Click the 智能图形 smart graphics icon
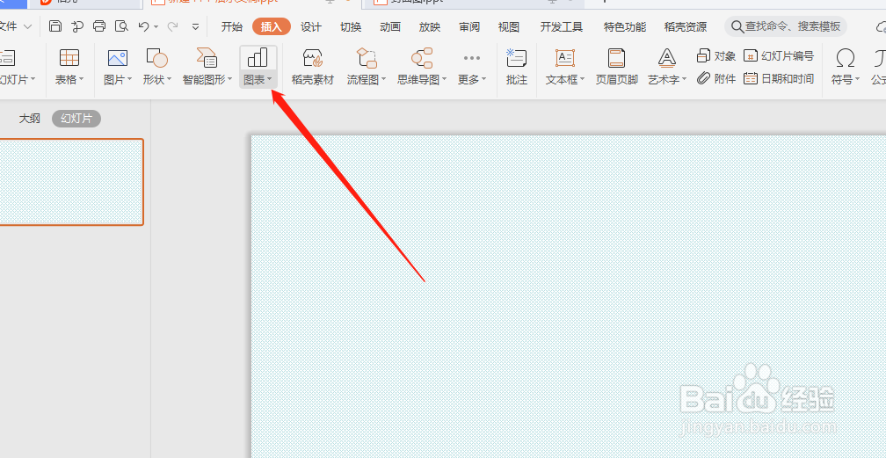 pos(207,58)
